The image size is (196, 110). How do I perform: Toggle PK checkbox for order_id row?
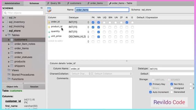coord(93,22)
